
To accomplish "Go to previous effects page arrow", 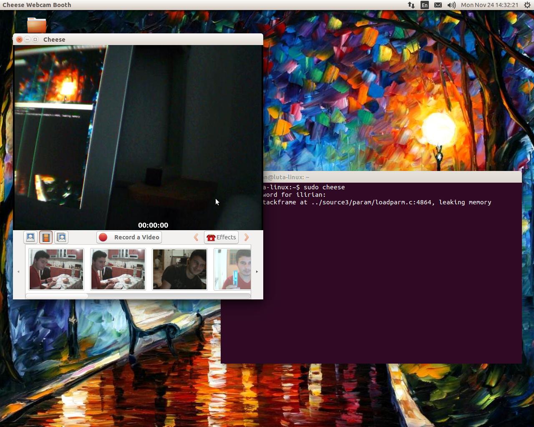I will pyautogui.click(x=196, y=237).
